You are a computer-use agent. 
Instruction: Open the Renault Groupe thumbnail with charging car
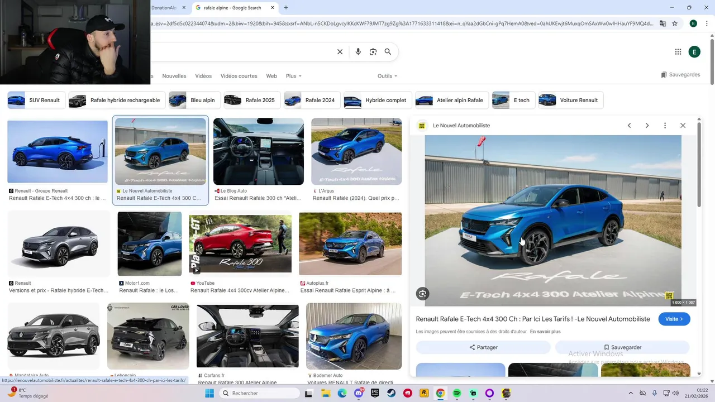pyautogui.click(x=58, y=152)
